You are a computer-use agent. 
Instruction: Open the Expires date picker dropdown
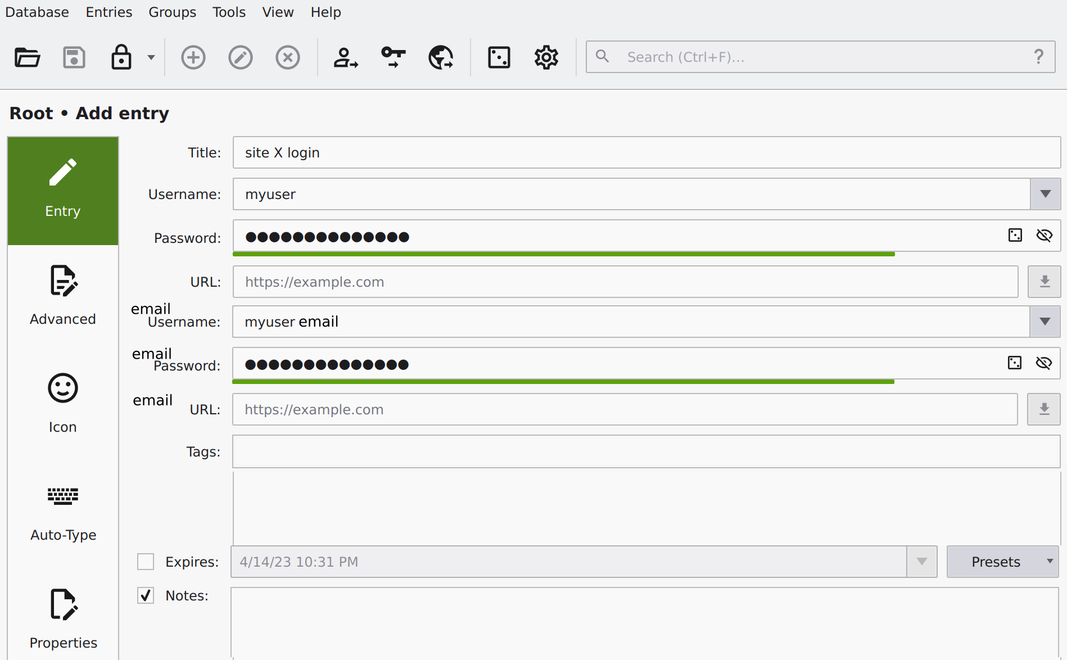921,561
